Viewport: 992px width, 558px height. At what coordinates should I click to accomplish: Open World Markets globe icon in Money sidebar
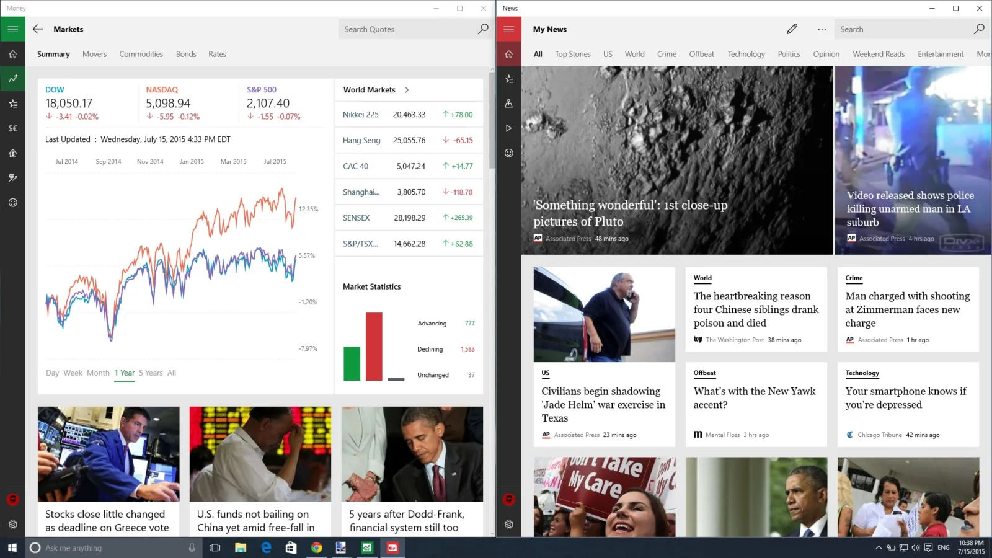[x=12, y=178]
